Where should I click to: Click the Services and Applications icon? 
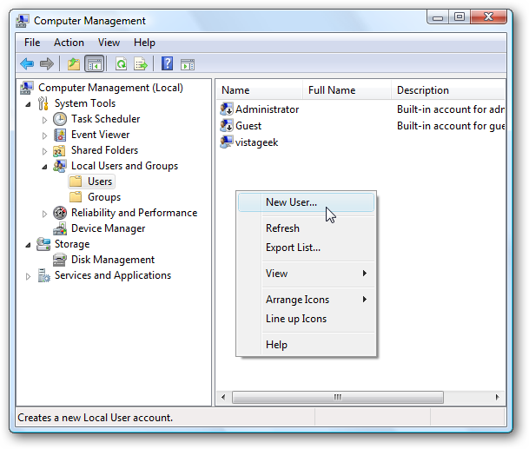point(43,275)
